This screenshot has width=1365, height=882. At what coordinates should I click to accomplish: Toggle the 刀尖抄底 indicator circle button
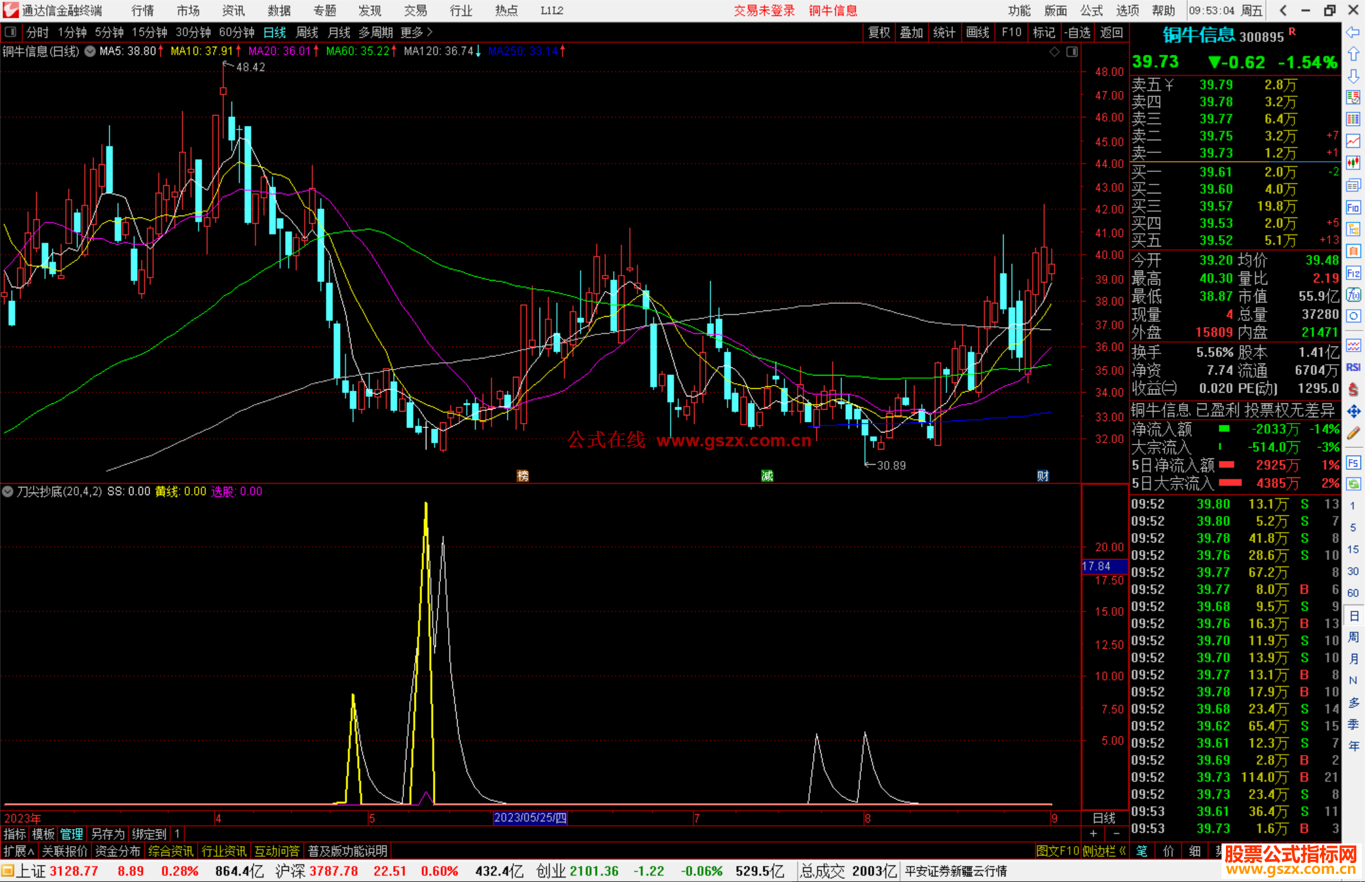[x=8, y=491]
